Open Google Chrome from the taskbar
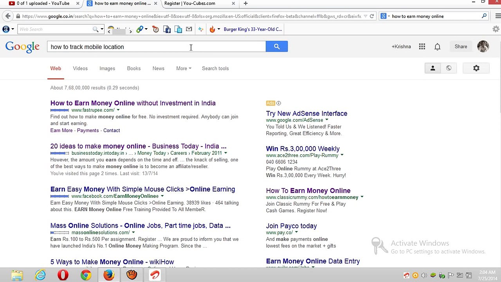 [x=86, y=275]
